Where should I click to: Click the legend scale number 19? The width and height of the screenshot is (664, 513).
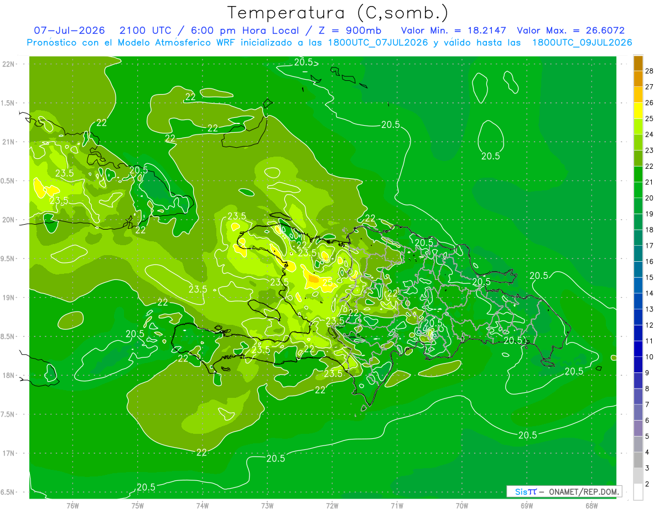click(650, 214)
